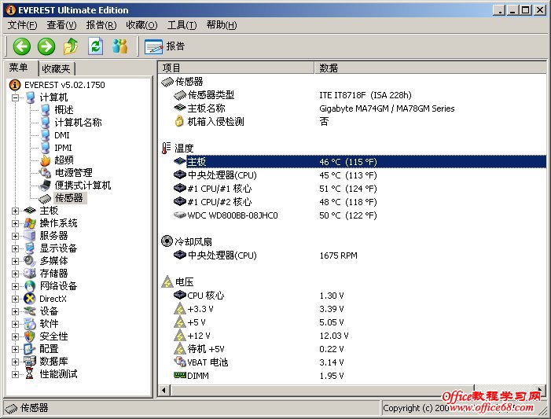The image size is (551, 419).
Task: Click the Windows flag icon for 操作系统
Action: pyautogui.click(x=30, y=223)
